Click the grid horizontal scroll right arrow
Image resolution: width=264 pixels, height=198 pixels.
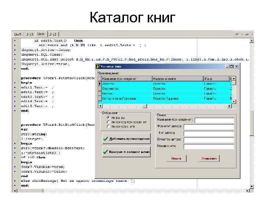[x=230, y=106]
